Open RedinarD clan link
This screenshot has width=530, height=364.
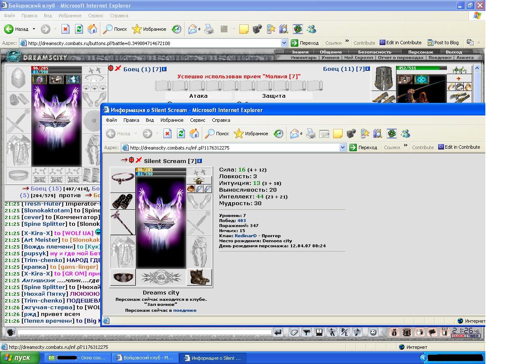(x=246, y=236)
